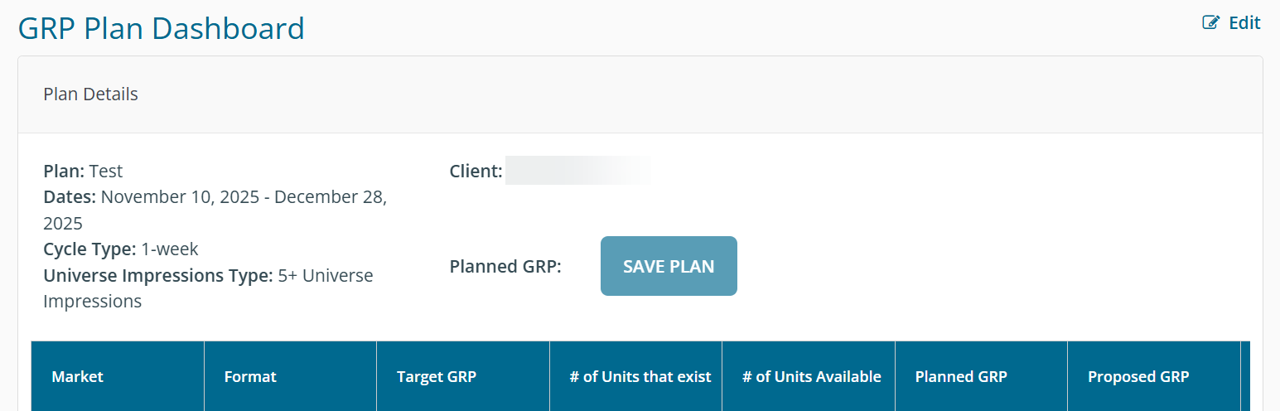Click the plan name 'Test'

point(106,172)
